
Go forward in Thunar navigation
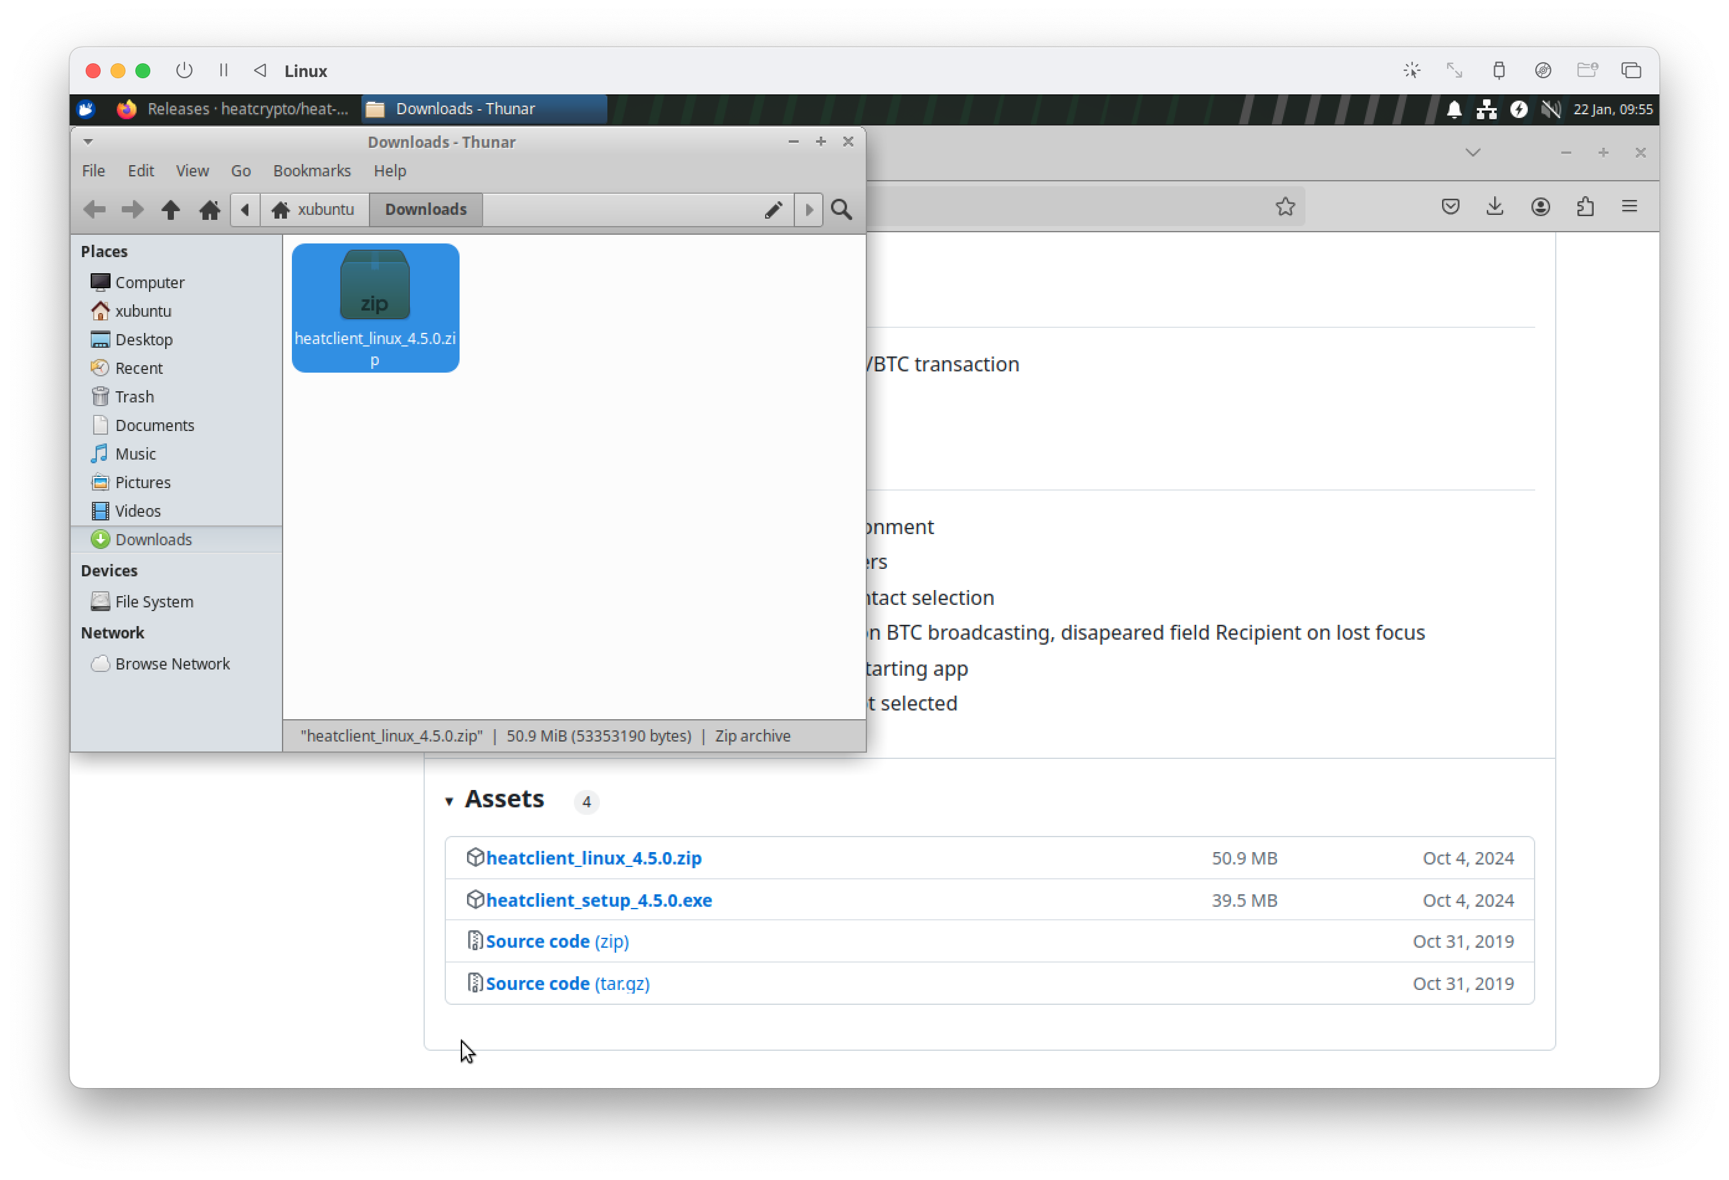(x=132, y=210)
